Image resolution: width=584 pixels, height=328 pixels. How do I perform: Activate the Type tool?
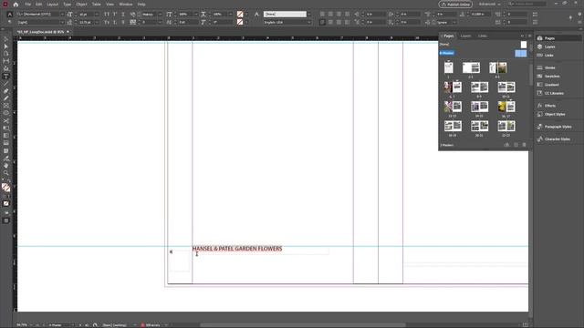point(6,77)
